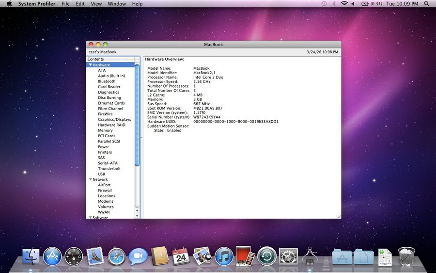Select Ethernet Cards in Contents
436x273 pixels.
[x=111, y=103]
